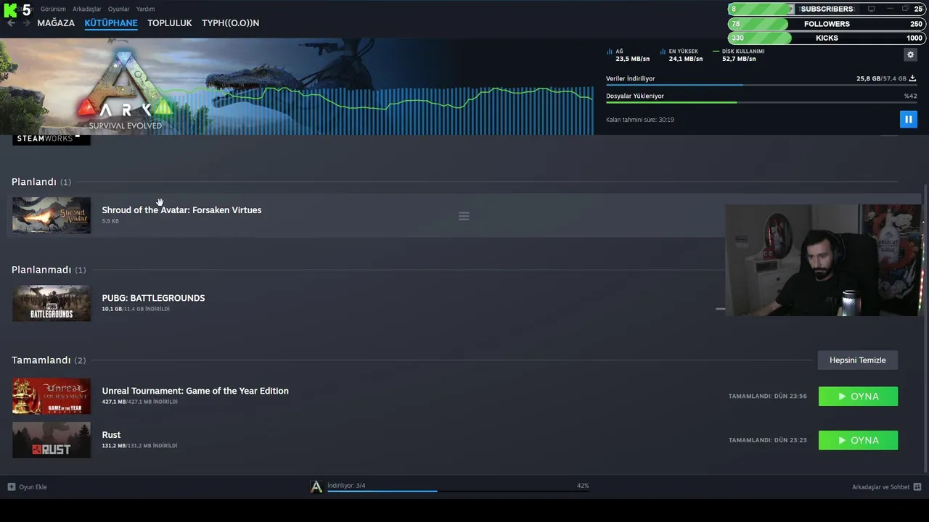Image resolution: width=929 pixels, height=522 pixels.
Task: Click the Hepsini Temizle button
Action: coord(858,360)
